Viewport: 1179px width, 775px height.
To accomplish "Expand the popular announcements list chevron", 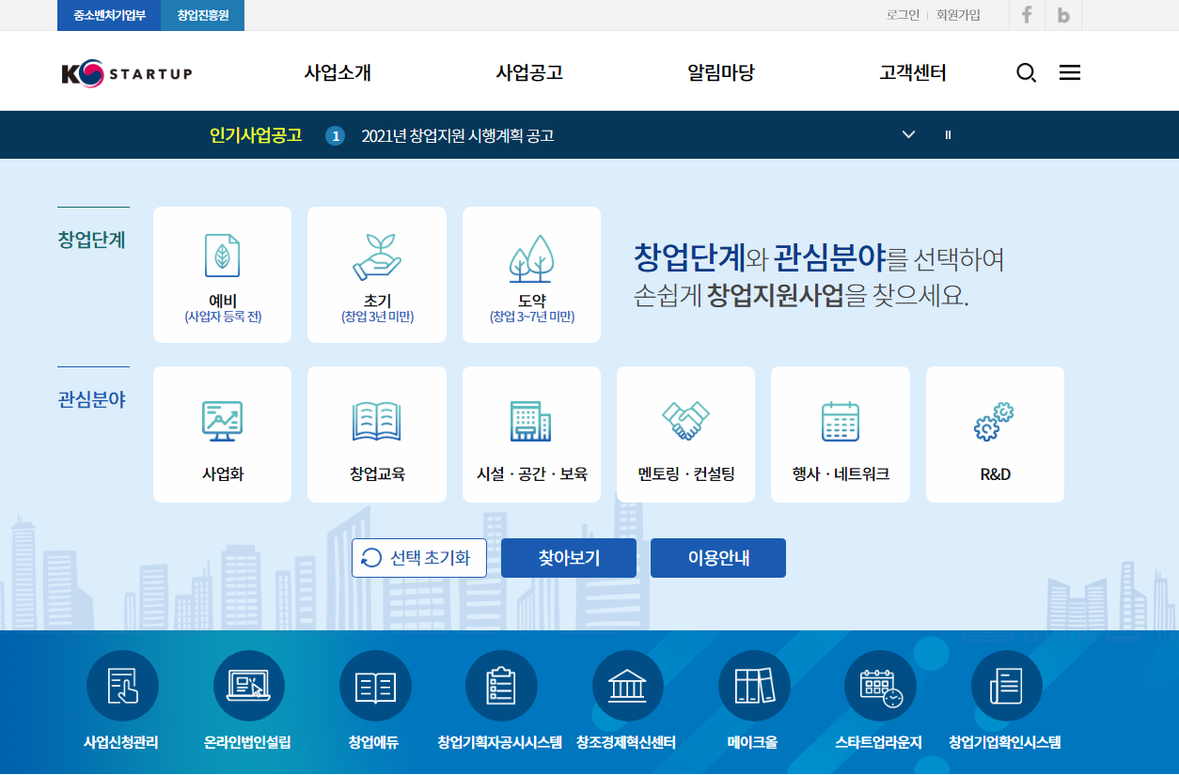I will pos(908,134).
